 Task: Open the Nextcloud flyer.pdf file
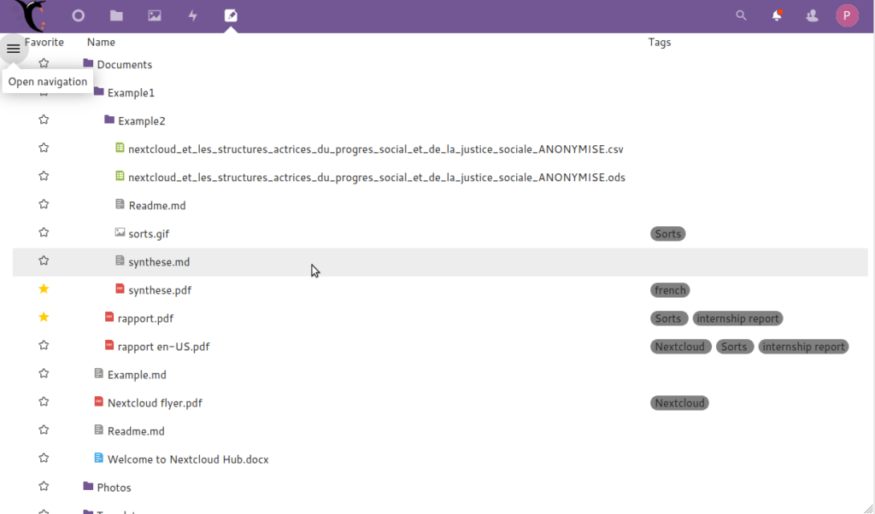154,403
